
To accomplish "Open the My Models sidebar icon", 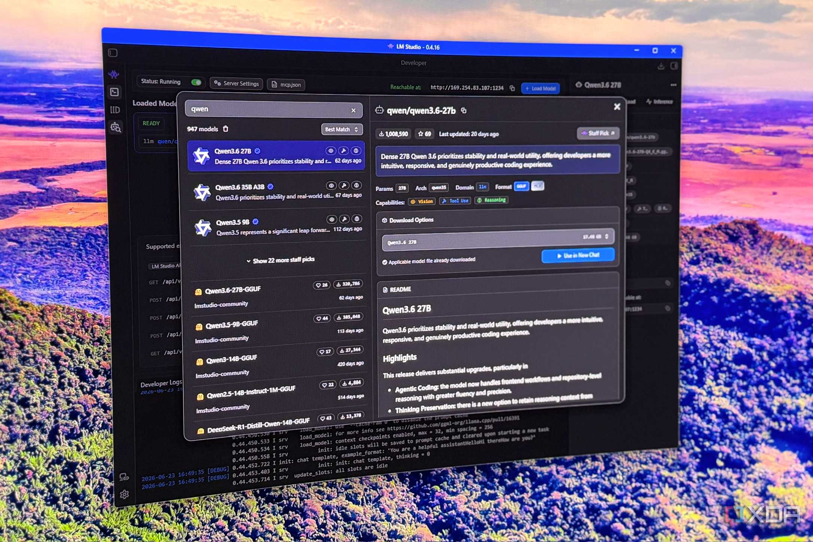I will click(115, 110).
